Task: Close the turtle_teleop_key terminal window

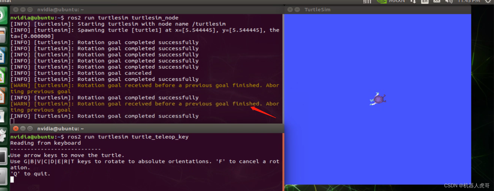Action: (x=16, y=128)
